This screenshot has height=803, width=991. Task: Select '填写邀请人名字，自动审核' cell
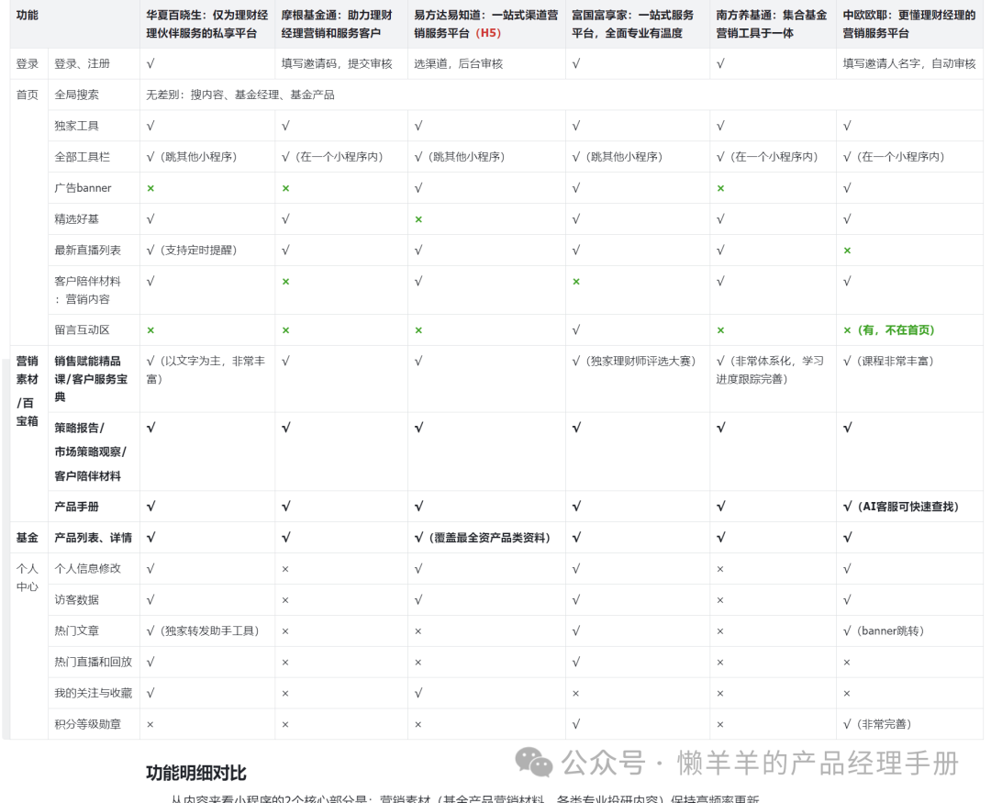click(908, 64)
